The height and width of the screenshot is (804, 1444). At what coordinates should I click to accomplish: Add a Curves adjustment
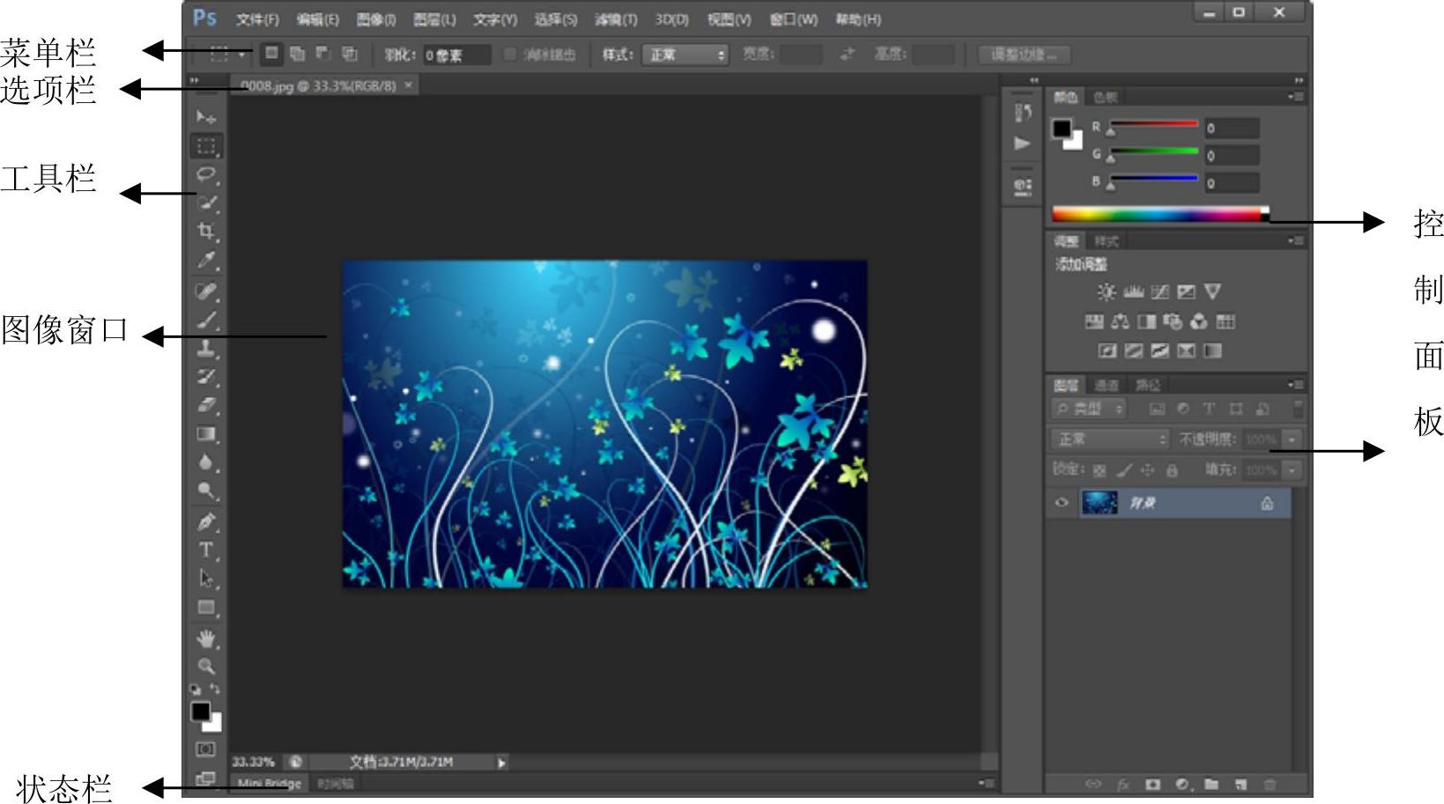click(x=1159, y=291)
